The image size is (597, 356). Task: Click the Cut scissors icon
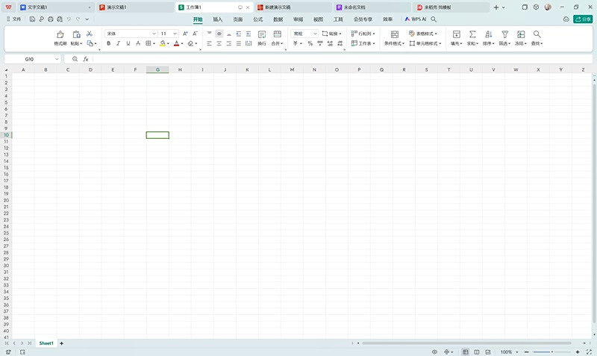(x=90, y=34)
